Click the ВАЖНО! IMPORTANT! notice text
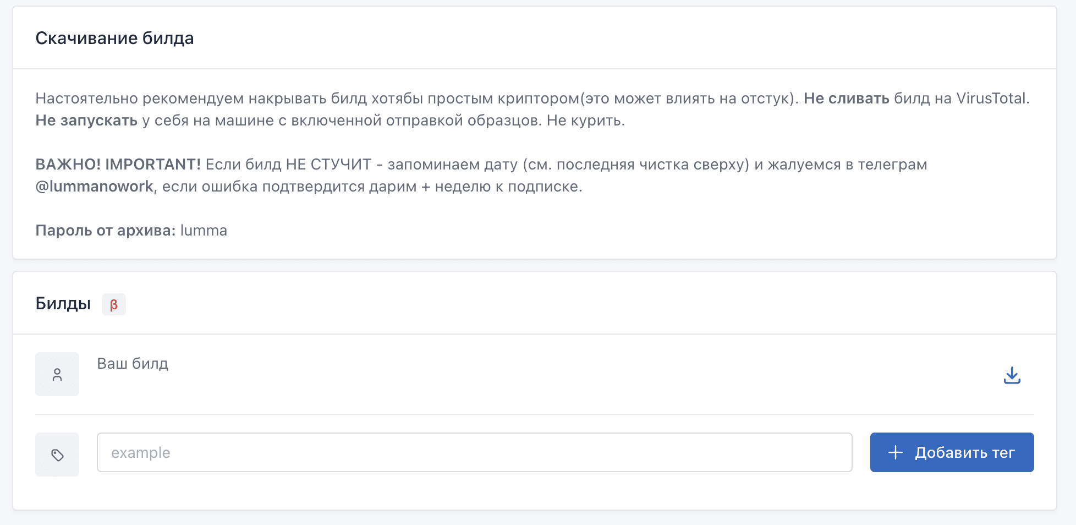The width and height of the screenshot is (1076, 525). click(x=118, y=165)
